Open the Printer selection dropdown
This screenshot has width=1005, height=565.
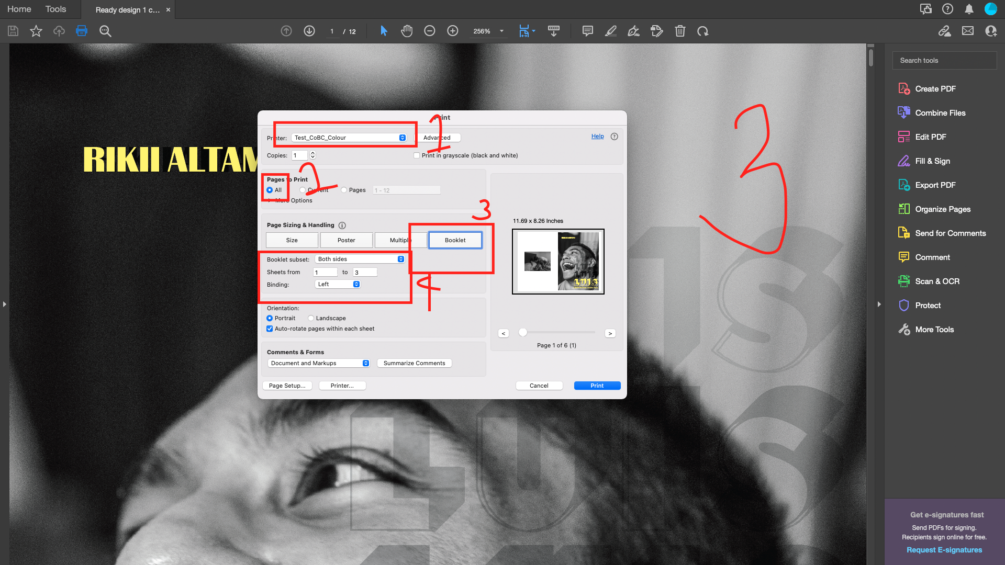pos(349,138)
